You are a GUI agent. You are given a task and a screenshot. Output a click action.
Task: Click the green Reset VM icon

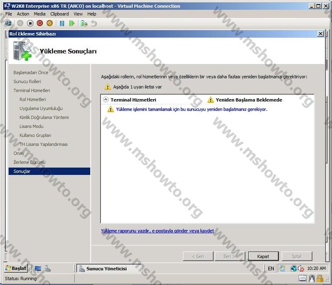click(x=72, y=23)
